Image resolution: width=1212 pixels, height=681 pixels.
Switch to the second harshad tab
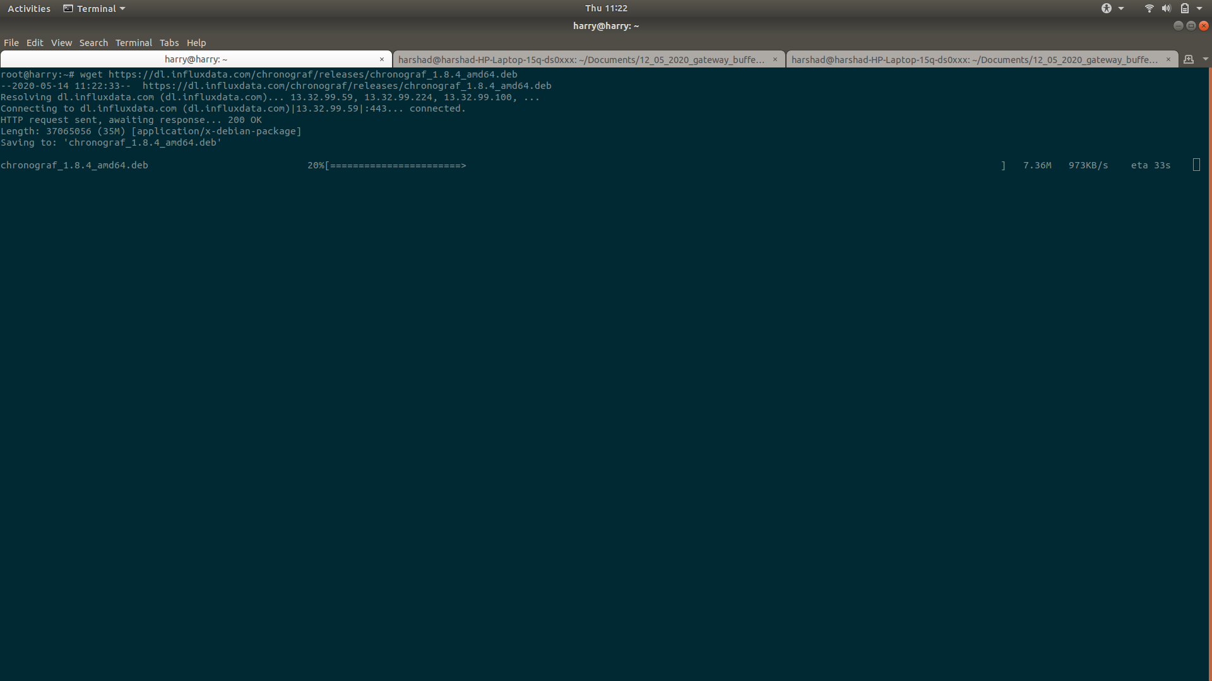(x=581, y=59)
